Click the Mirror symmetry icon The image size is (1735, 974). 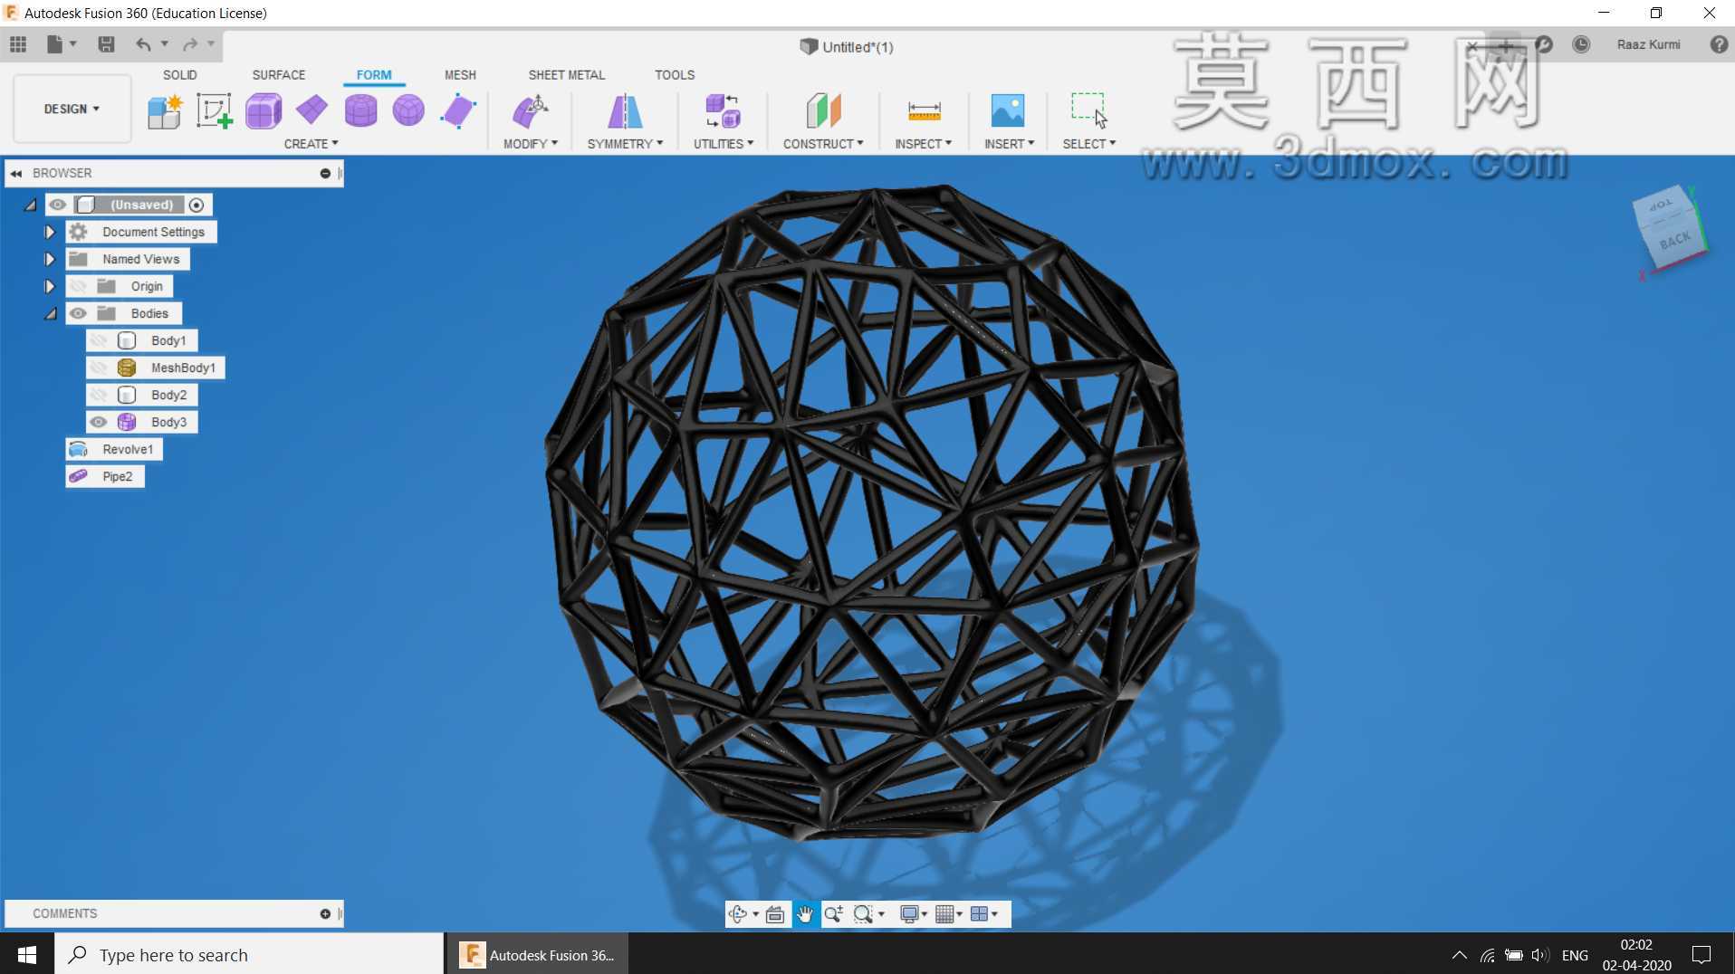625,111
